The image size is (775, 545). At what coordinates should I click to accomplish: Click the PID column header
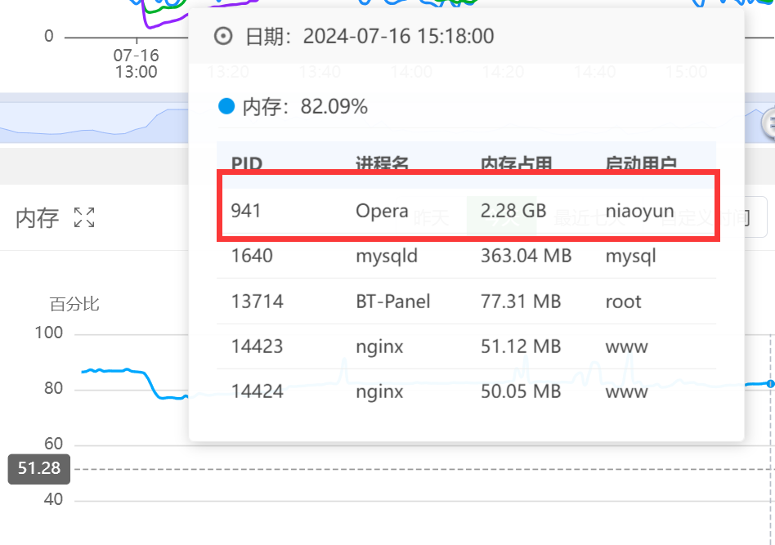pos(246,163)
